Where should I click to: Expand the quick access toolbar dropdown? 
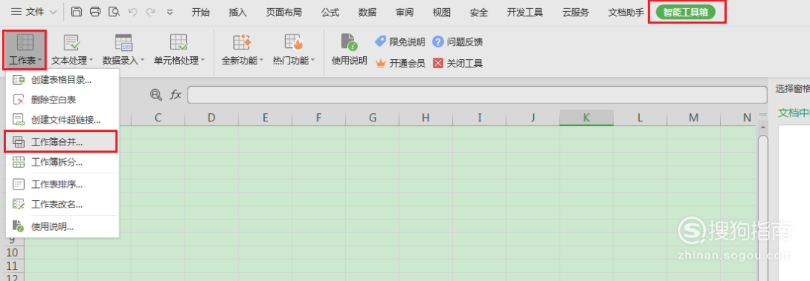click(170, 13)
